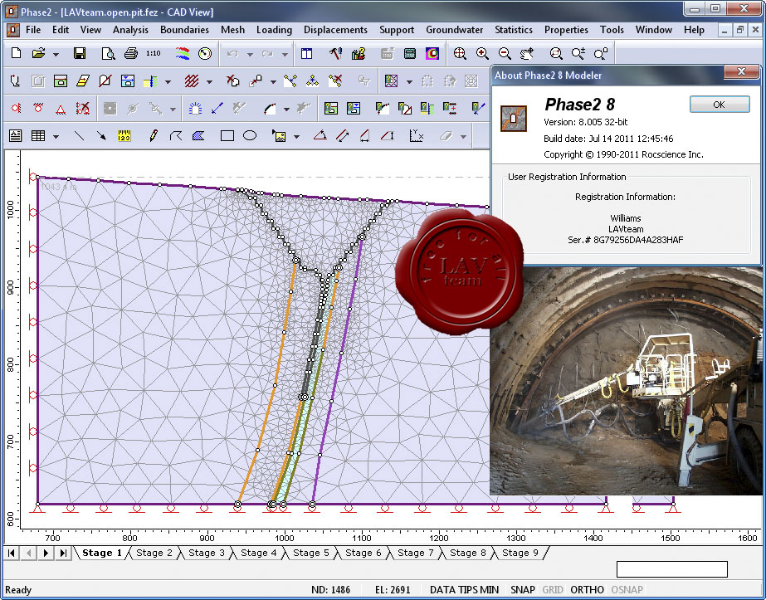
Task: Expand the Open file dropdown arrow
Action: coord(56,54)
